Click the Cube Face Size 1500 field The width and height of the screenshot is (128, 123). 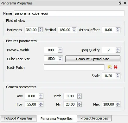pyautogui.click(x=51, y=59)
